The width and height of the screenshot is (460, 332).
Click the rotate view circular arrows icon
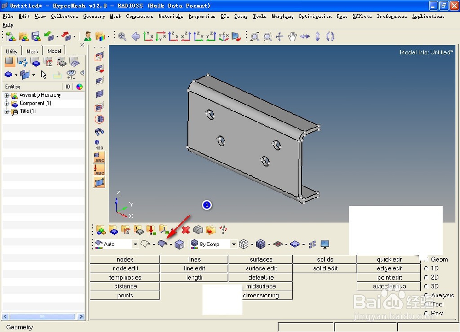[x=330, y=36]
